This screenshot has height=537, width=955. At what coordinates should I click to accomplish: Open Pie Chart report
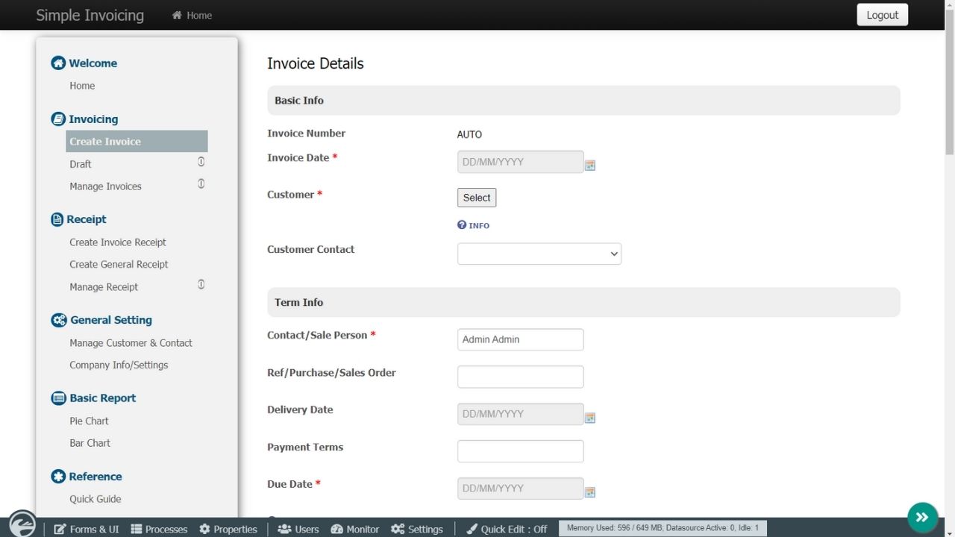point(89,421)
